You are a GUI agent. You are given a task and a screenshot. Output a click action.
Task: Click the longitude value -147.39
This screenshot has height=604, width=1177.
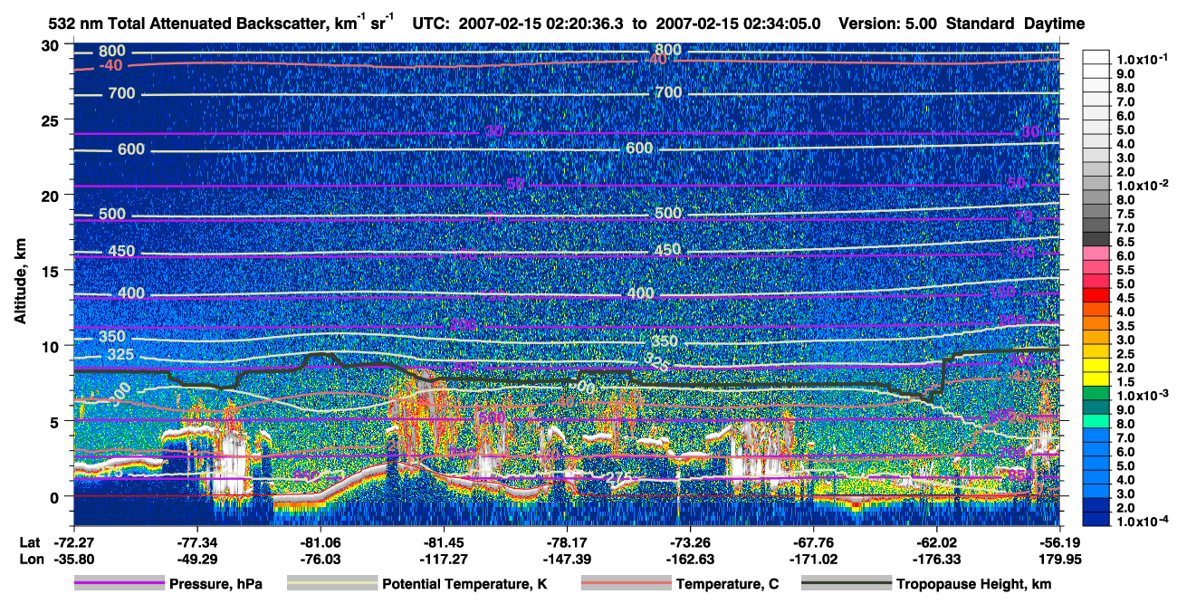pyautogui.click(x=567, y=559)
